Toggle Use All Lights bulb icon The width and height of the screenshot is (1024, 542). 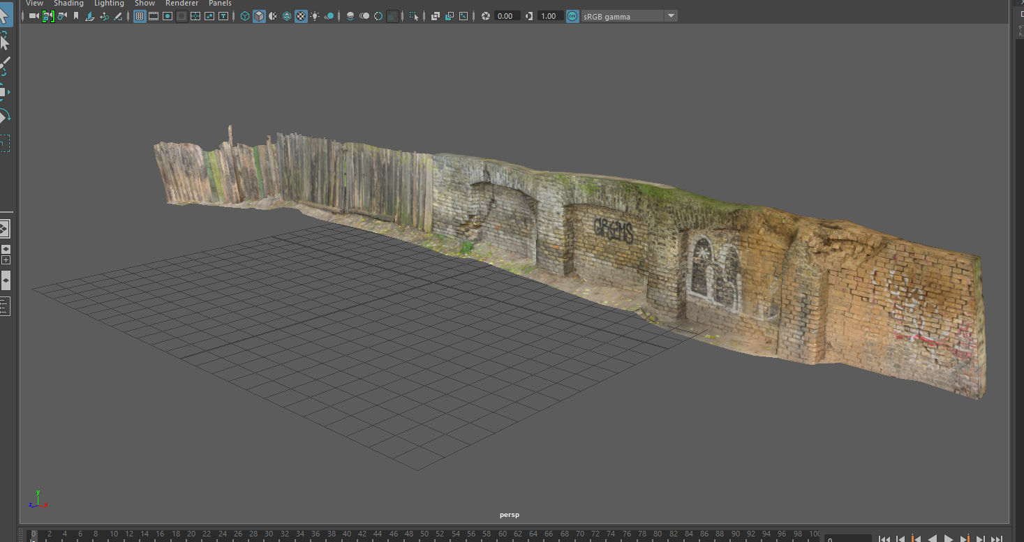pyautogui.click(x=315, y=16)
